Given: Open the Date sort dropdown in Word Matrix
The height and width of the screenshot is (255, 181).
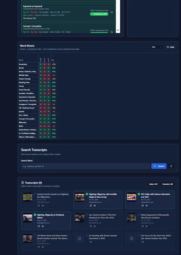Looking at the screenshot, I should tap(157, 47).
